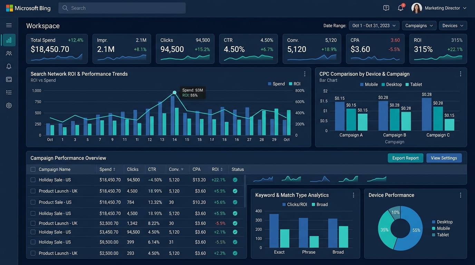Click the Conv. 5,120 KPI card
Image resolution: width=475 pixels, height=265 pixels.
click(312, 49)
